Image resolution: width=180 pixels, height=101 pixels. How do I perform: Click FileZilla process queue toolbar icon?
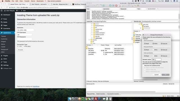click(x=113, y=6)
